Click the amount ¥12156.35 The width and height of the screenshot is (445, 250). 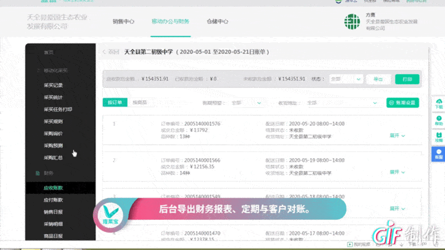[202, 166]
